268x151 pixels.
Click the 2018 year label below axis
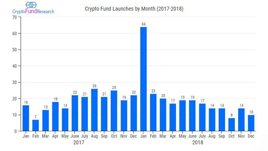[198, 142]
